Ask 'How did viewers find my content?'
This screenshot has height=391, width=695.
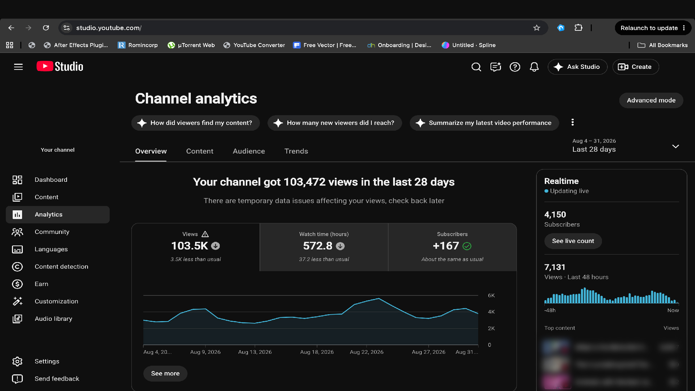(x=195, y=123)
